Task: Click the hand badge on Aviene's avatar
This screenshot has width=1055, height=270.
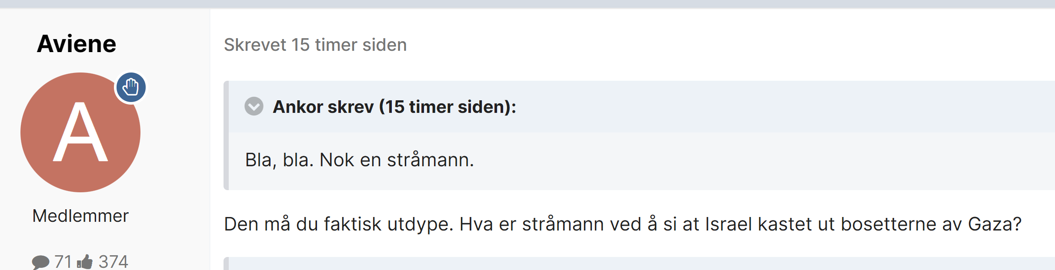Action: pos(131,87)
